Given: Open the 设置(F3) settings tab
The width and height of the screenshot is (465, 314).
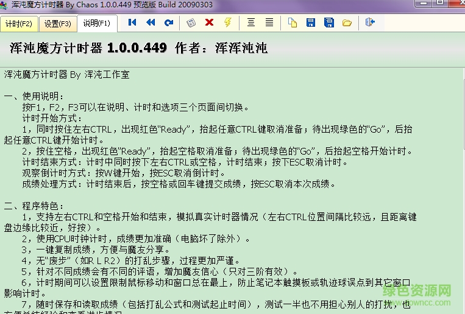Looking at the screenshot, I should [57, 24].
